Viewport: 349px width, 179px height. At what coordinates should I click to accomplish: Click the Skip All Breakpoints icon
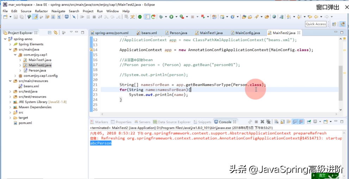(74, 17)
